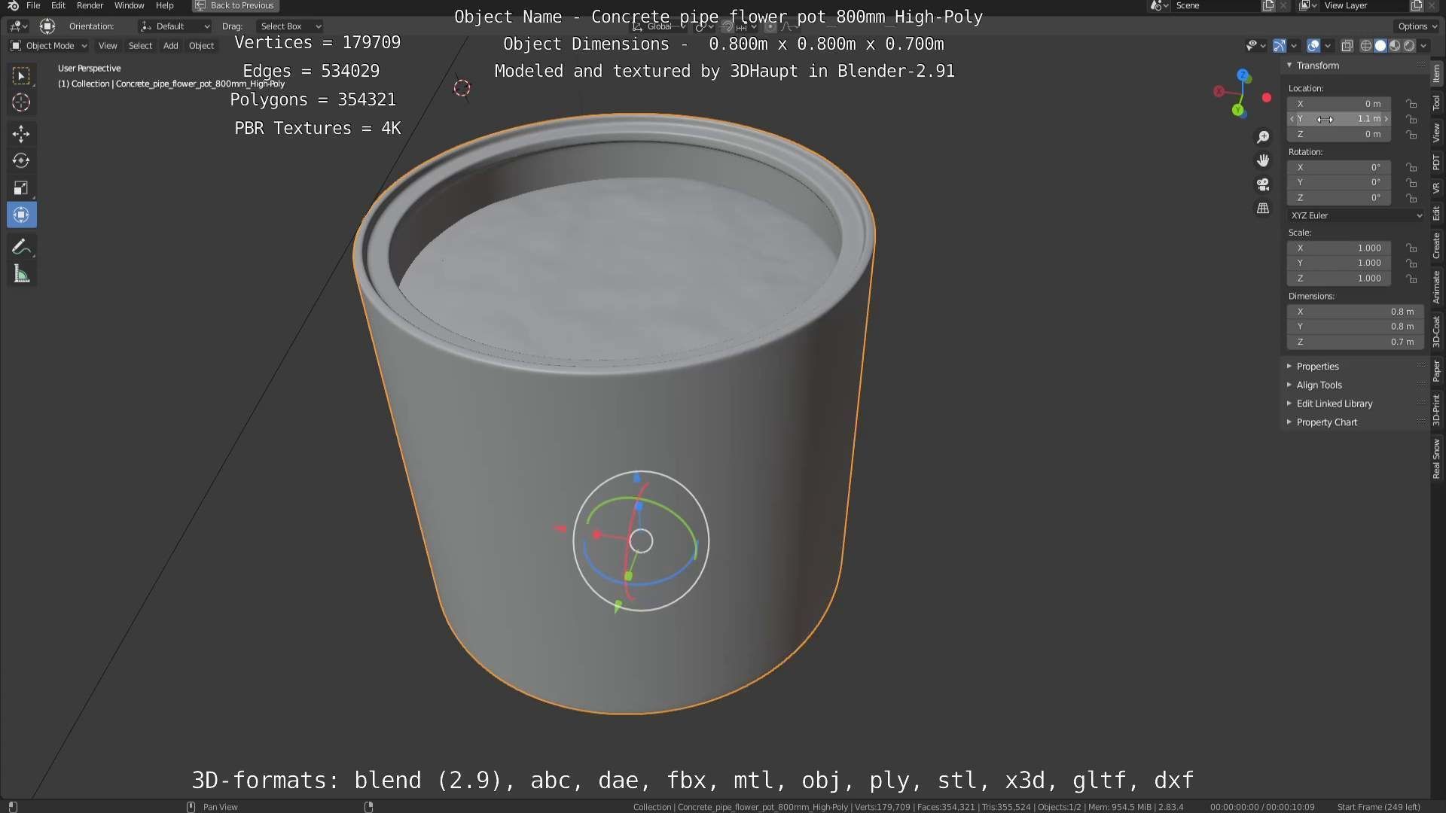
Task: Switch to Material Preview shading
Action: (x=1395, y=46)
